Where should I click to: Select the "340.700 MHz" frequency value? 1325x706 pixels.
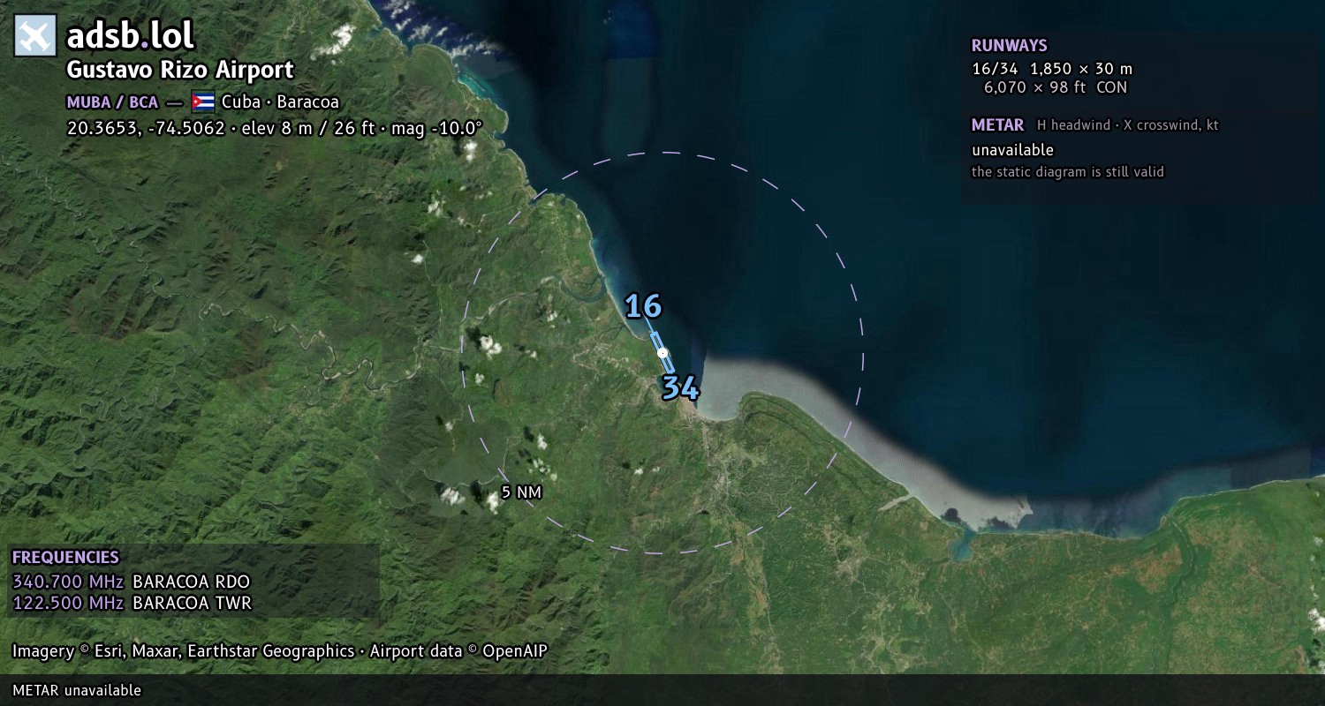[x=68, y=582]
